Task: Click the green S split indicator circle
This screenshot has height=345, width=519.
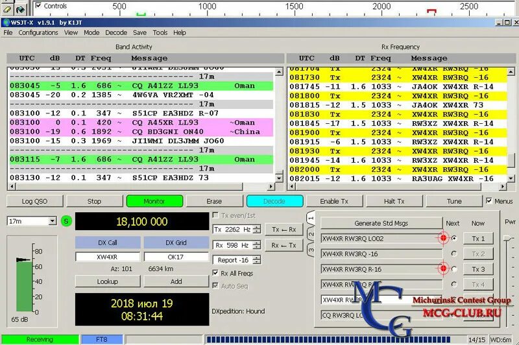Action: pos(66,221)
